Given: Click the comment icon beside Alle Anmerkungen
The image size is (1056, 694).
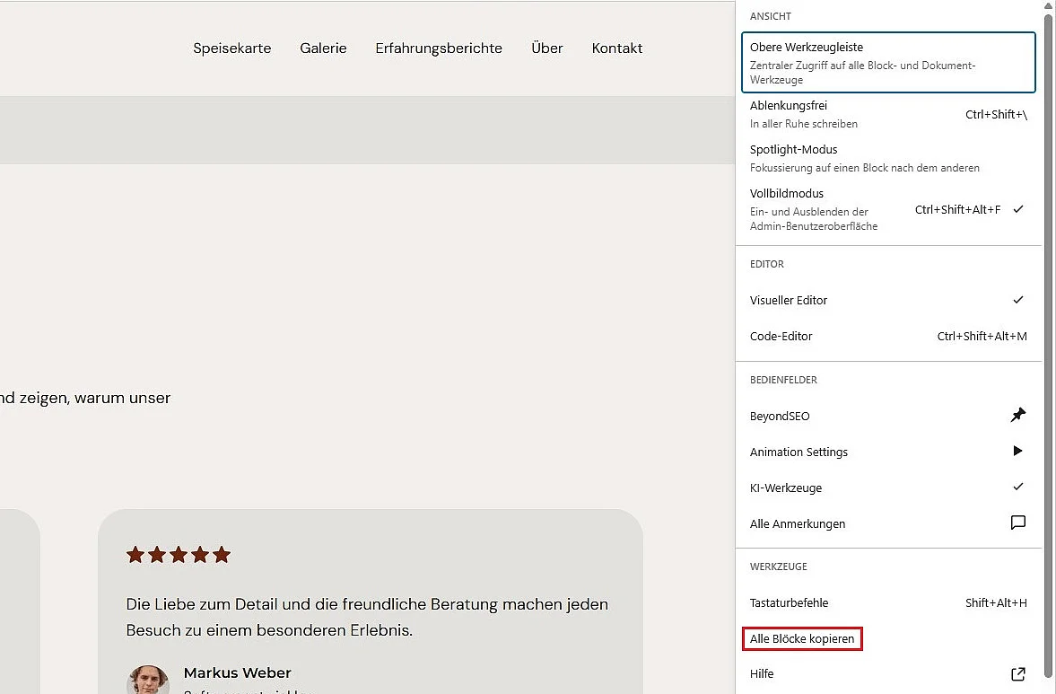Looking at the screenshot, I should point(1018,523).
